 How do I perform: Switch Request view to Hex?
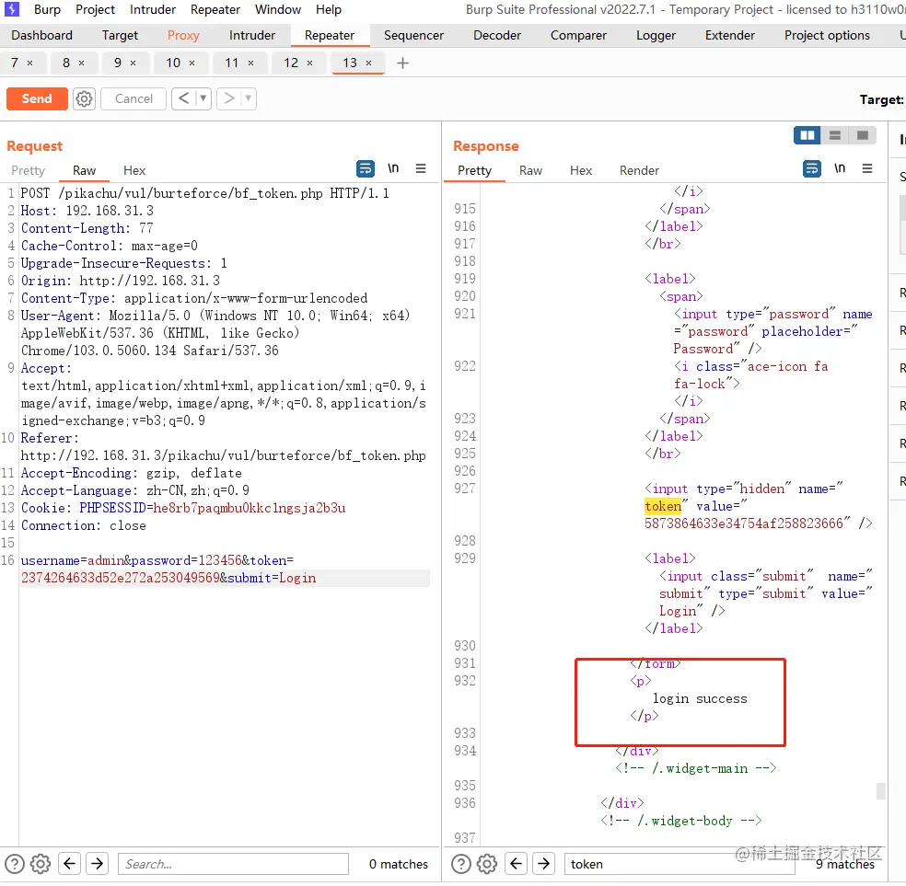(134, 170)
